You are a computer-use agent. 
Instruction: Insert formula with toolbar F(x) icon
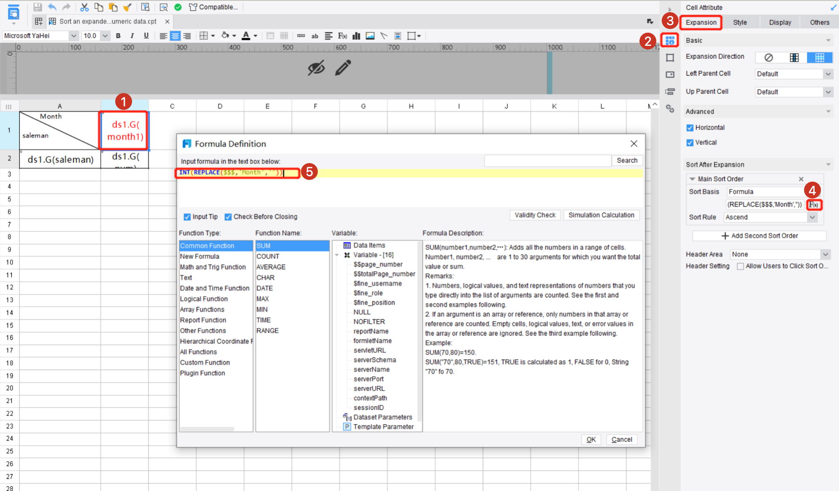click(x=343, y=36)
